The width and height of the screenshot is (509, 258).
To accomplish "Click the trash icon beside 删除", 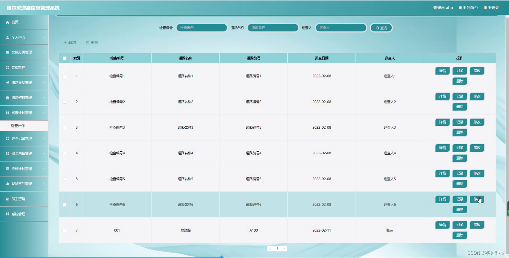I will click(x=87, y=43).
